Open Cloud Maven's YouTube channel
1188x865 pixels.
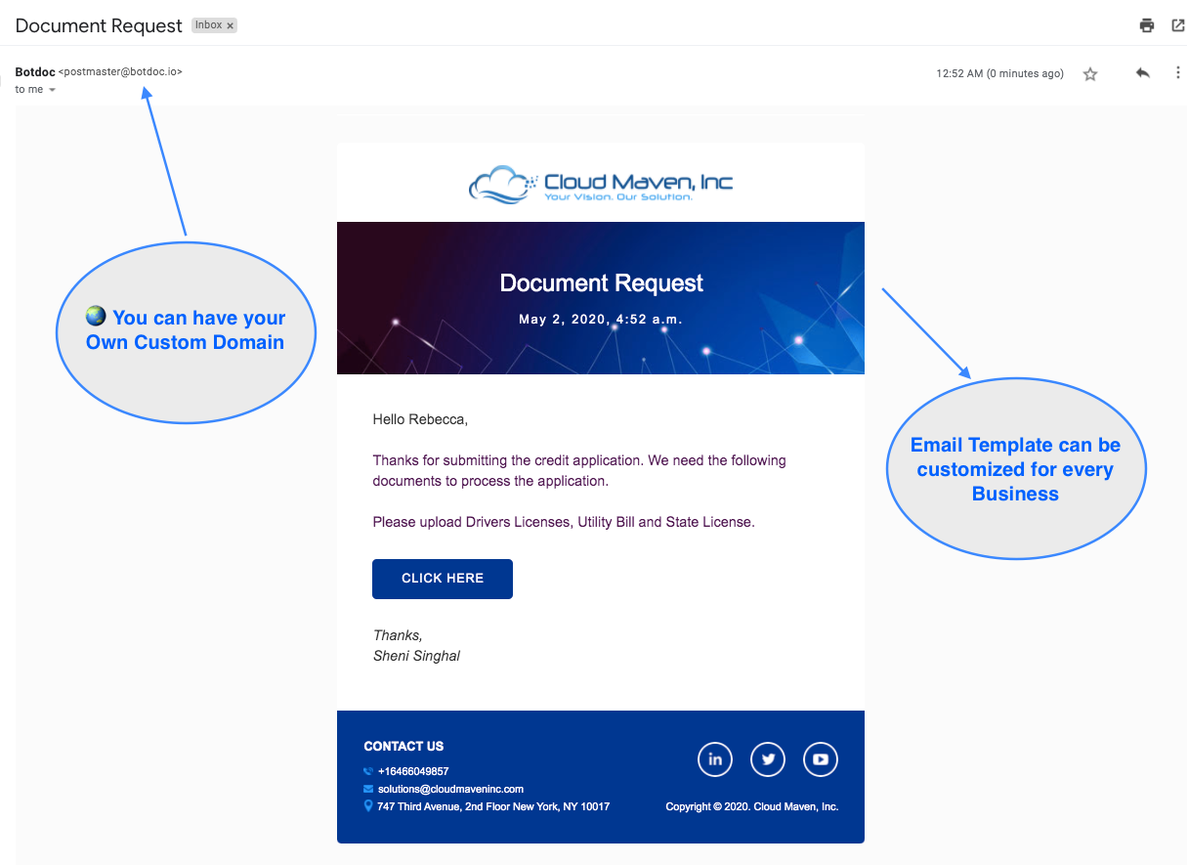pyautogui.click(x=820, y=758)
